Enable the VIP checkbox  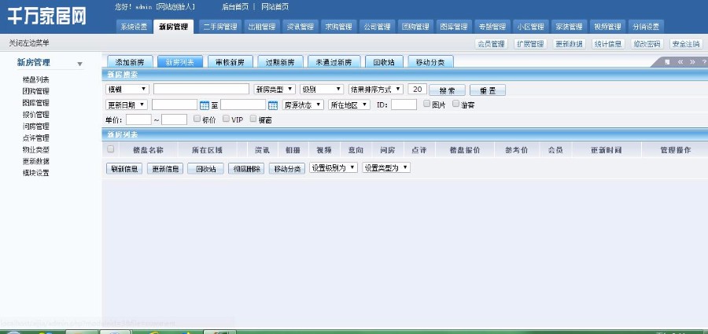[x=226, y=119]
